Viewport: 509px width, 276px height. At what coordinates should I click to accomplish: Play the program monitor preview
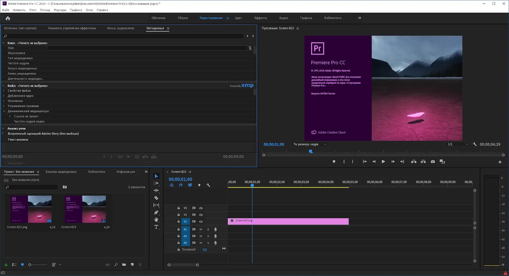coord(383,162)
